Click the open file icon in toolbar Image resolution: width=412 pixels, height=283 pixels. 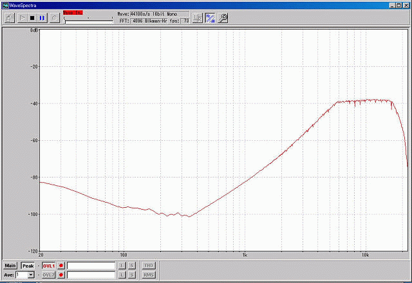click(x=10, y=18)
